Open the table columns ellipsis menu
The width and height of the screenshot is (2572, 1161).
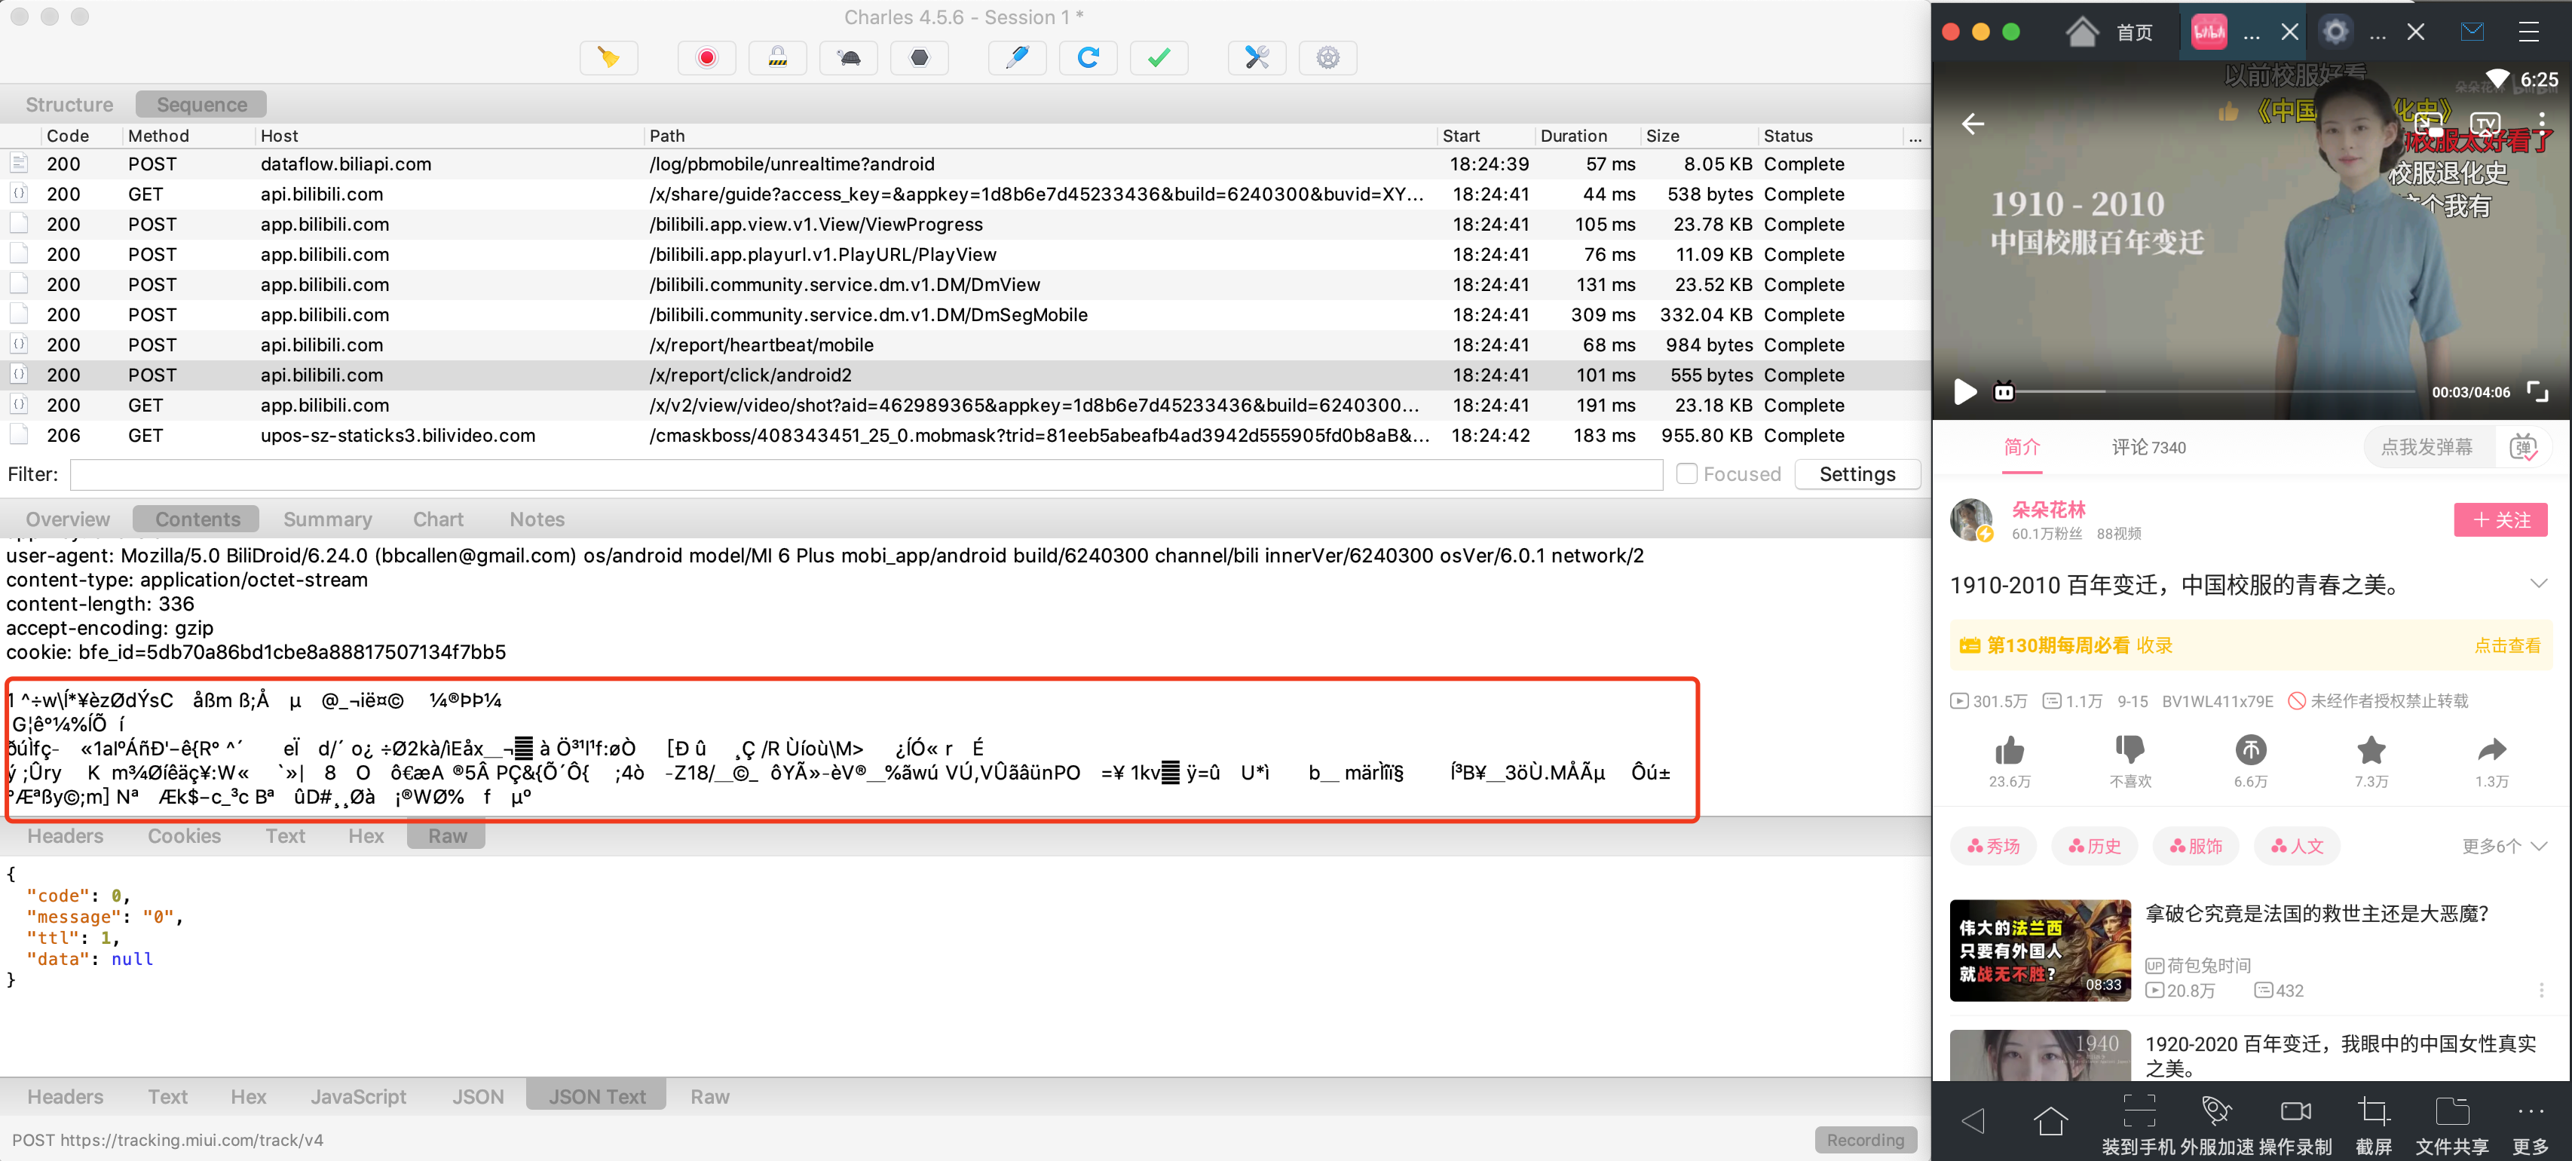click(1914, 136)
